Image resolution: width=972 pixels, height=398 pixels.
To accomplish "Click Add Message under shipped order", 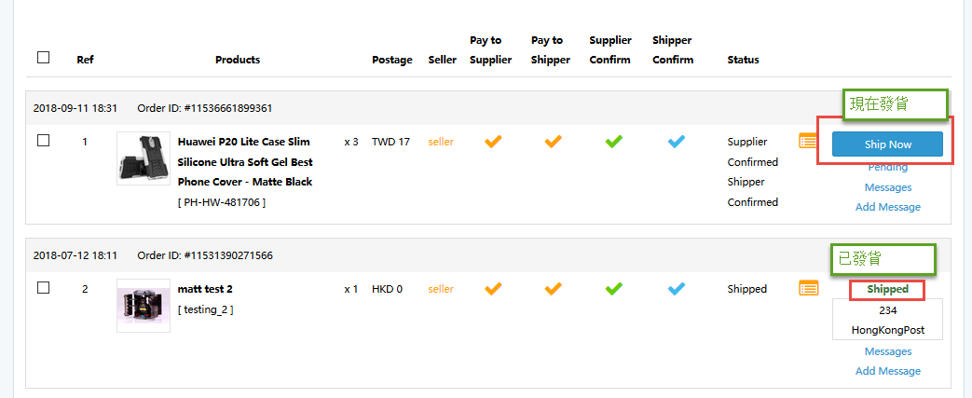I will coord(888,371).
